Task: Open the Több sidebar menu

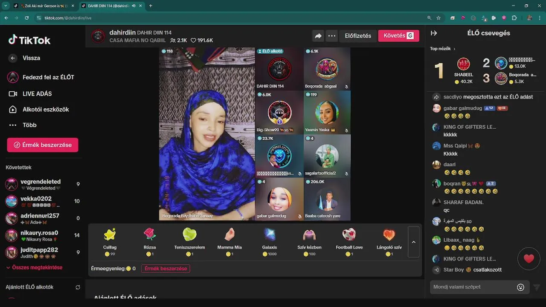Action: [x=23, y=125]
